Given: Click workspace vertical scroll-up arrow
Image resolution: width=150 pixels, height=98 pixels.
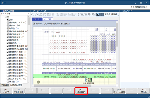Looking at the screenshot, I should [x=117, y=22].
